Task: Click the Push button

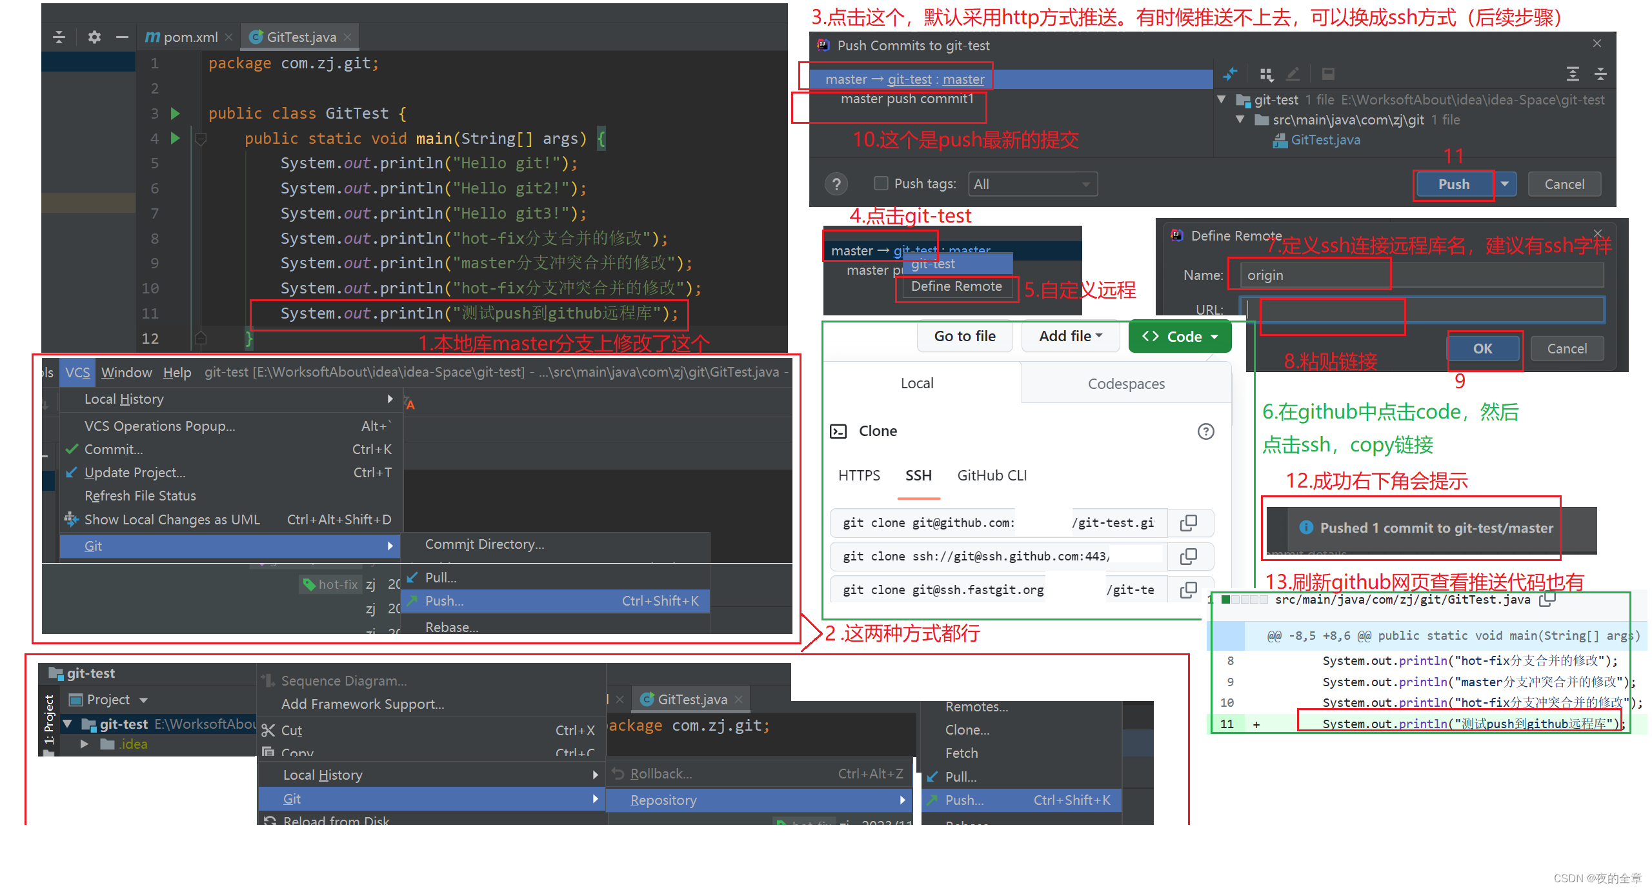Action: point(1454,184)
